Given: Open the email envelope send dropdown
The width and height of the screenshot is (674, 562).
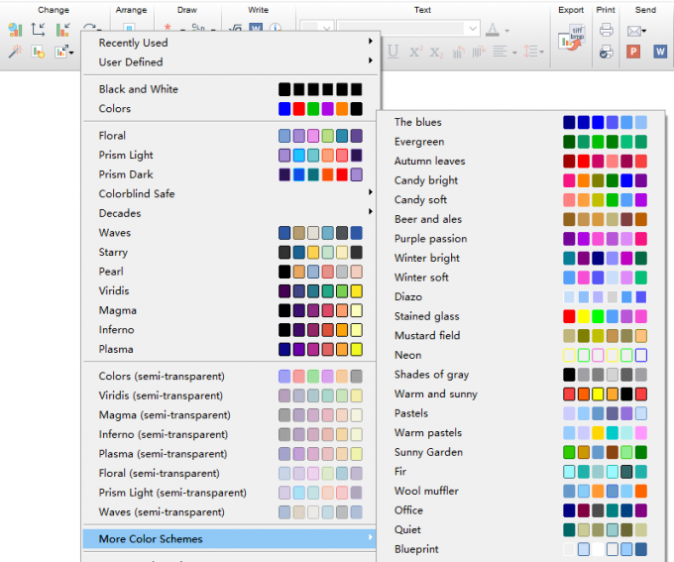Looking at the screenshot, I should (x=636, y=31).
